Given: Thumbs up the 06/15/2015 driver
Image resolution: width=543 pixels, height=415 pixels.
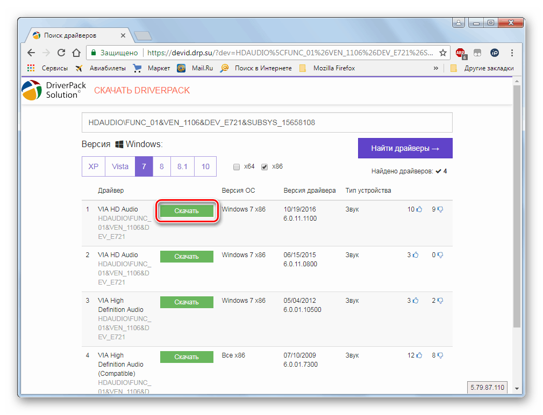Looking at the screenshot, I should (x=416, y=255).
